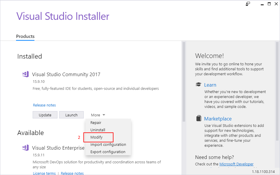Close the Visual Studio Installer window
Screen dimensions: 280x175
pos(276,4)
